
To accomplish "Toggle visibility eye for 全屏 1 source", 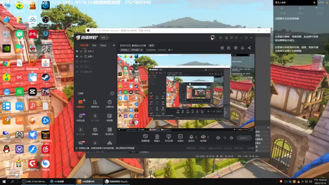I will coord(77,56).
